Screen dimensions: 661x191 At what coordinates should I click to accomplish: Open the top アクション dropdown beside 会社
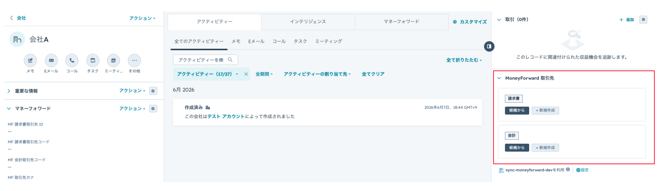tap(143, 18)
